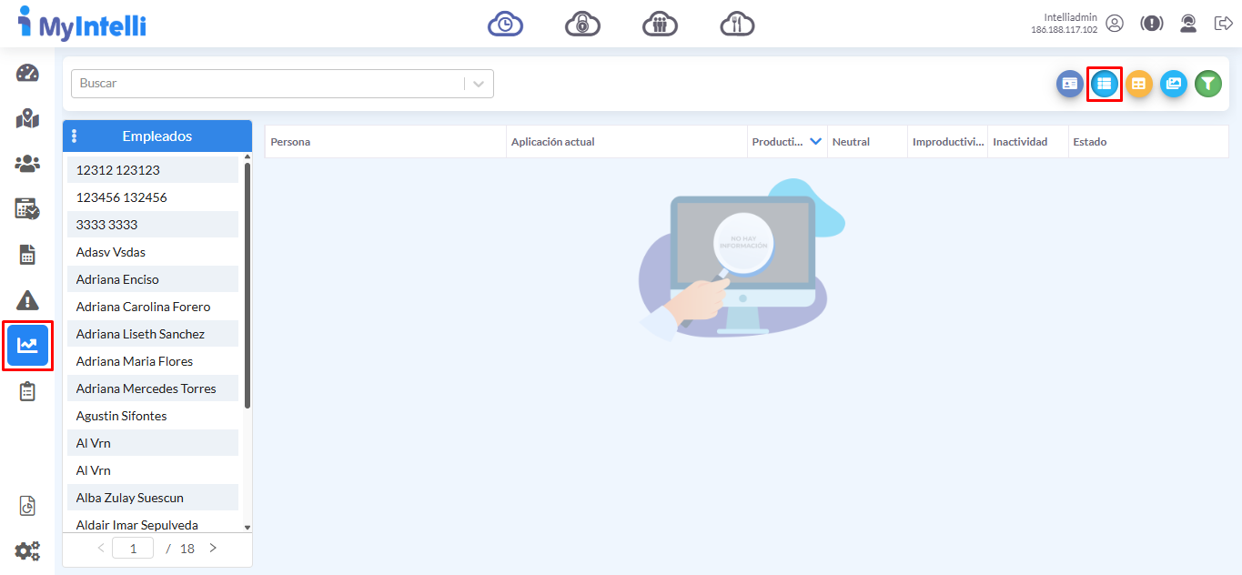
Task: Open the dashboard gauge icon in sidebar
Action: click(27, 74)
